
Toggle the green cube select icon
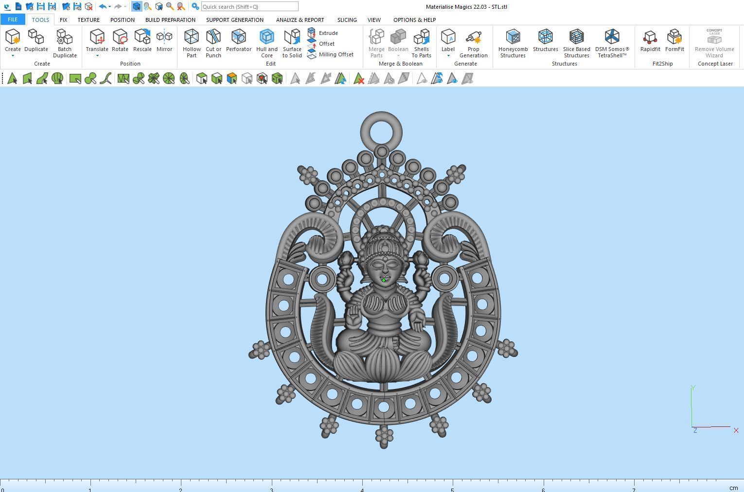pyautogui.click(x=277, y=79)
